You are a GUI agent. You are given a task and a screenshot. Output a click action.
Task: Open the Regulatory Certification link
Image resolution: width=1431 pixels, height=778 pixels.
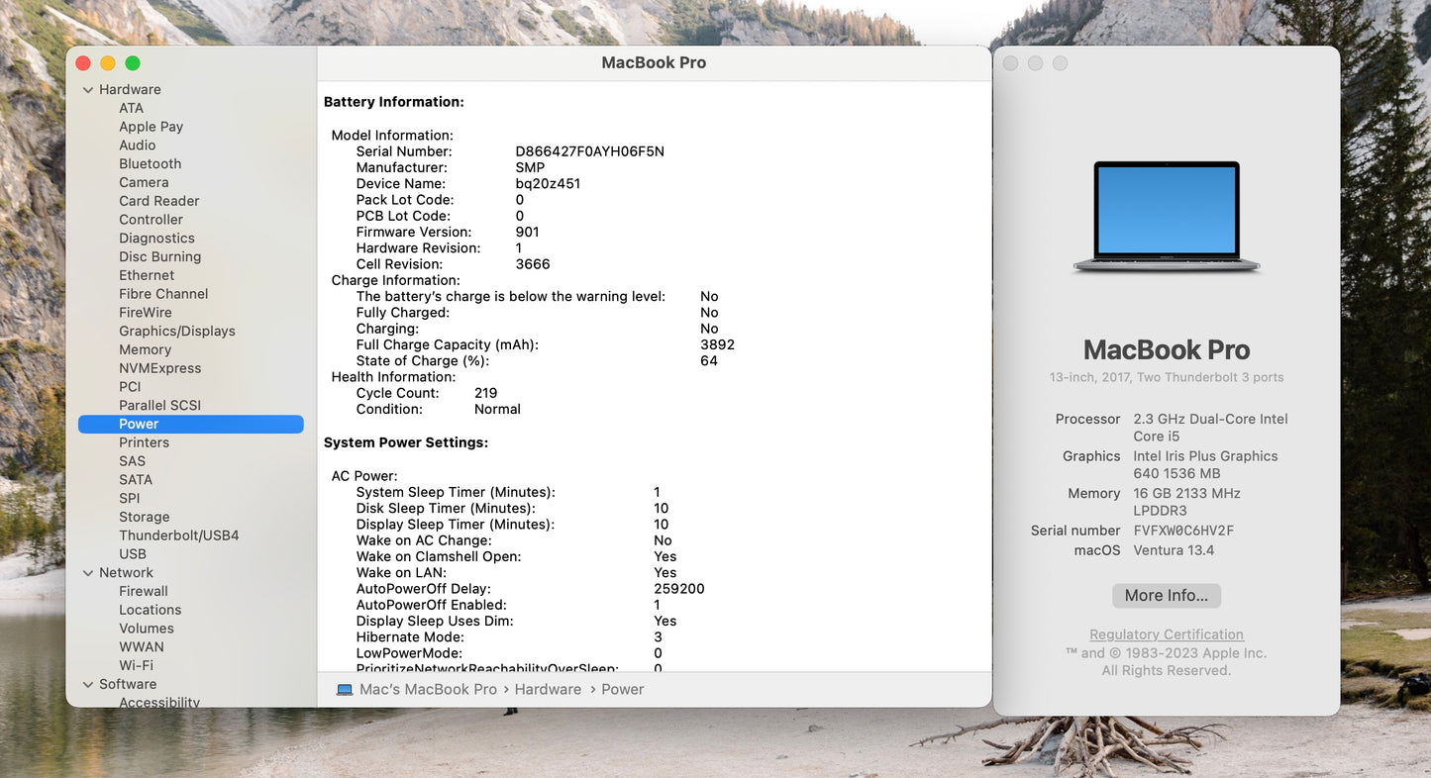(1166, 635)
